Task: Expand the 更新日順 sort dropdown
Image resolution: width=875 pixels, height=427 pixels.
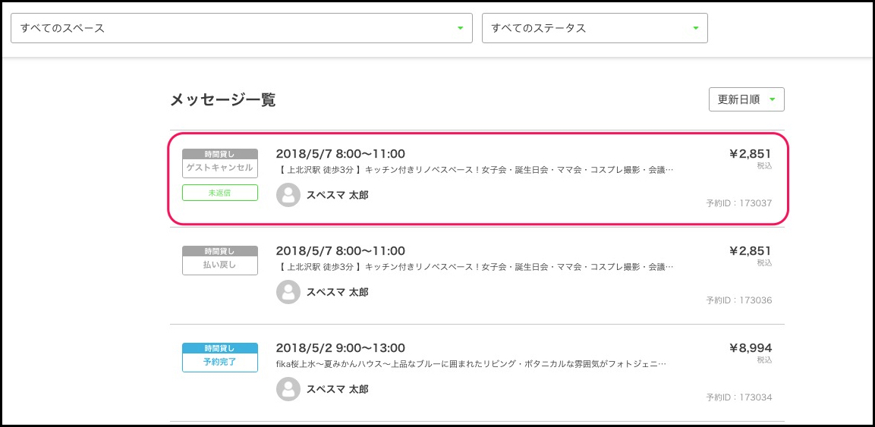Action: pyautogui.click(x=746, y=99)
